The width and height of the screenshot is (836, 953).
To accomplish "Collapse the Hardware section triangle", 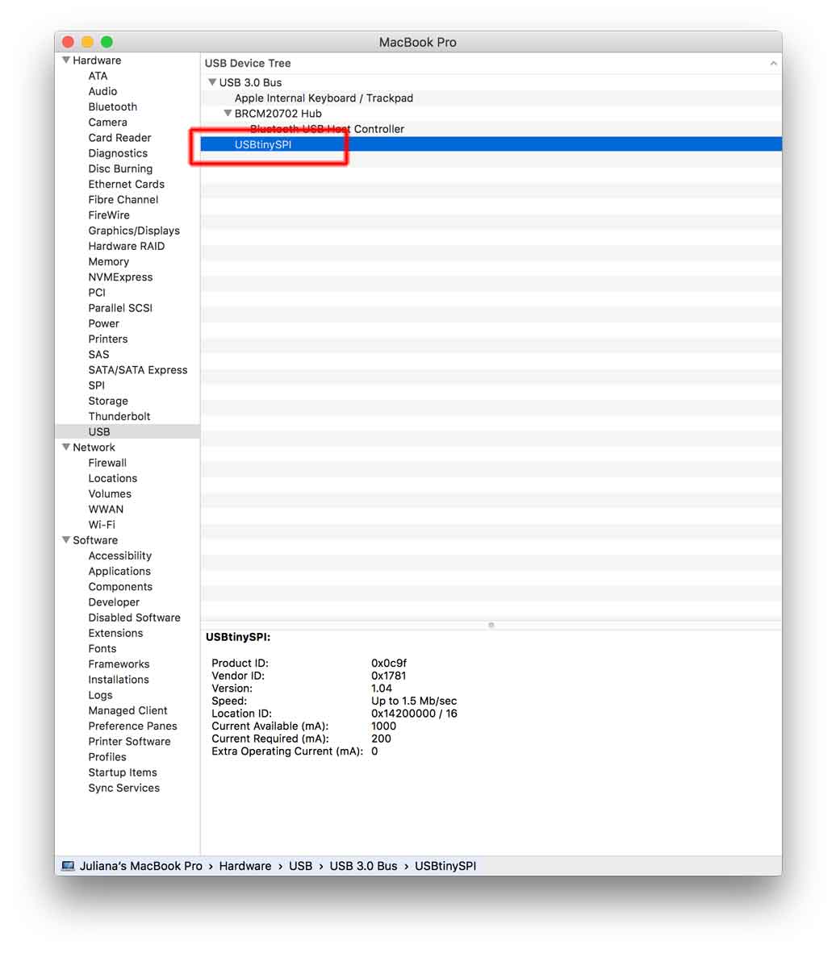I will coord(65,60).
